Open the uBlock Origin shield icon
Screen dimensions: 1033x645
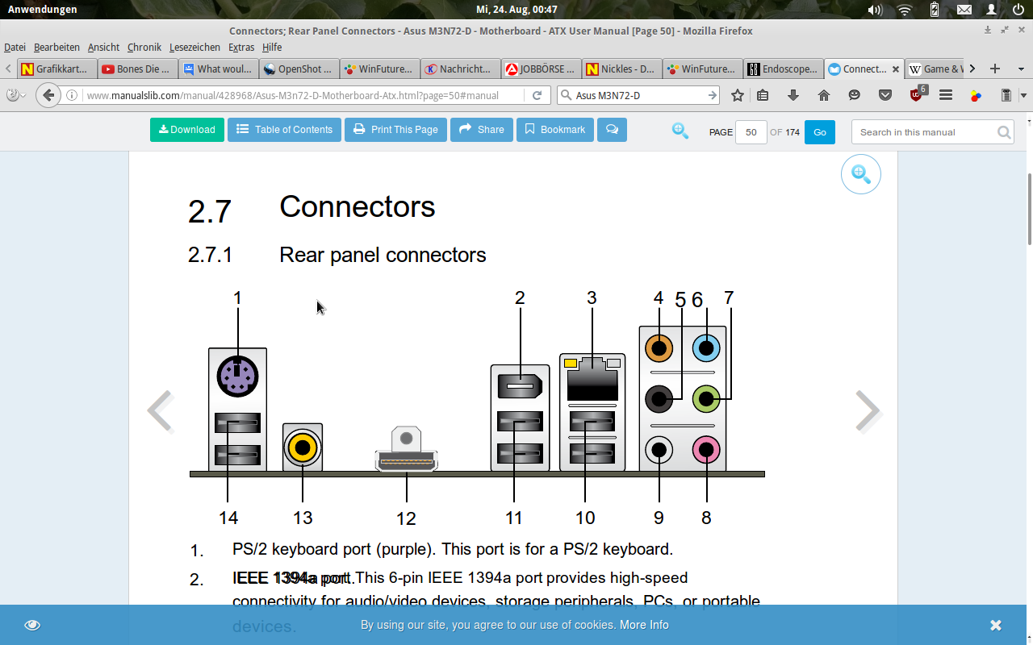(917, 94)
